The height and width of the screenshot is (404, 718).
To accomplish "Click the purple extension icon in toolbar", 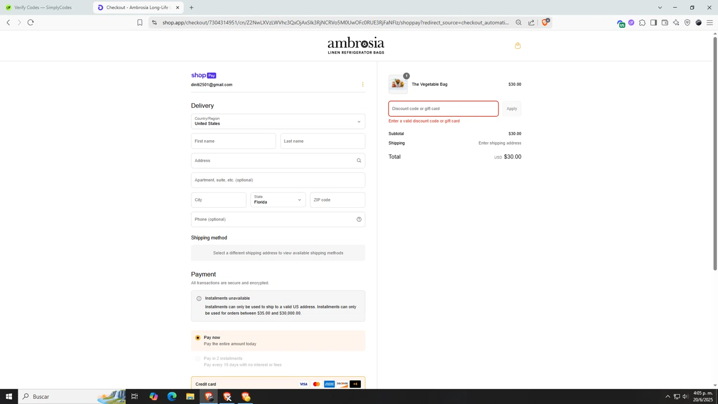I will 631,22.
